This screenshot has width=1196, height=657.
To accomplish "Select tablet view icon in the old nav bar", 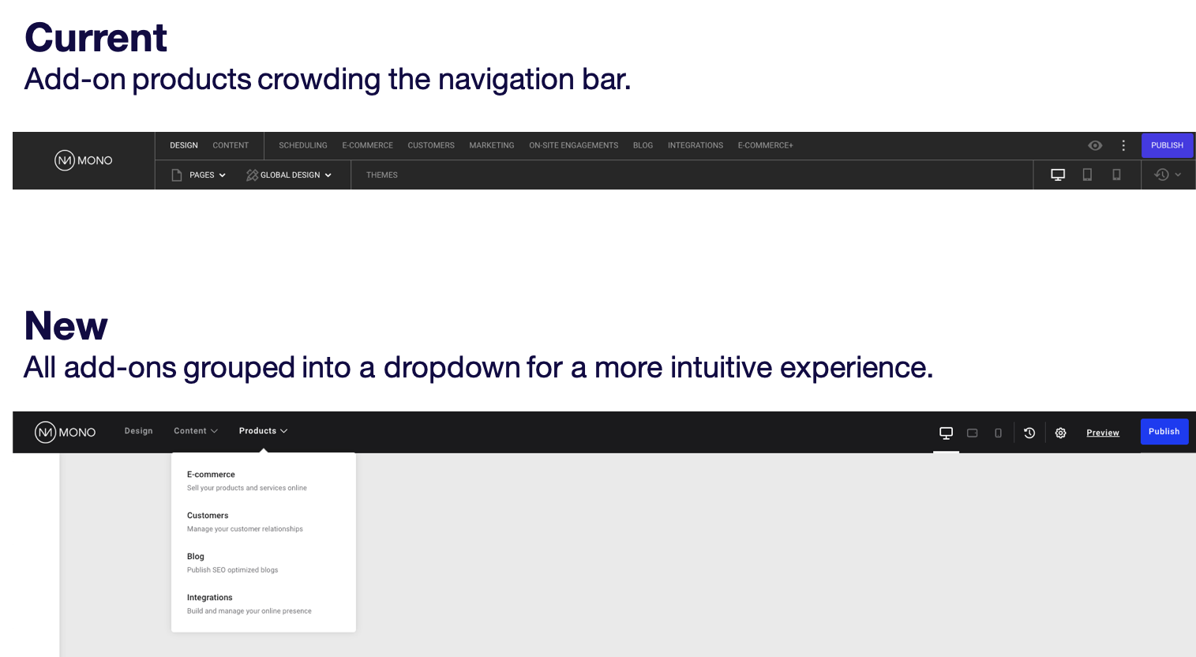I will (1087, 175).
